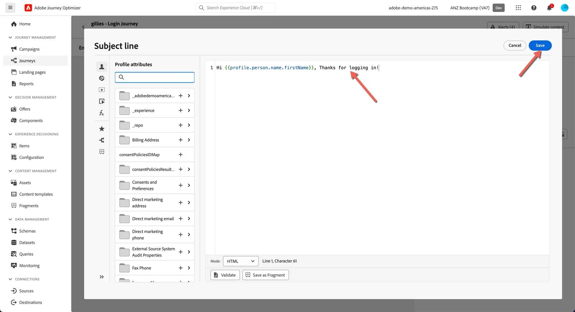Open the Conditions icon in editor rail
The image size is (575, 312).
[102, 140]
